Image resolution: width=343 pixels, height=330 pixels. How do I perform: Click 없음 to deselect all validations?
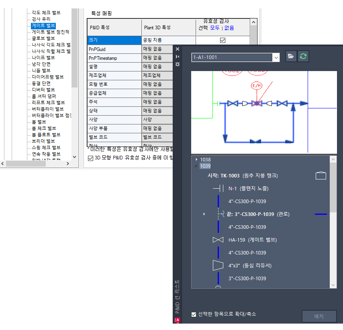click(229, 28)
